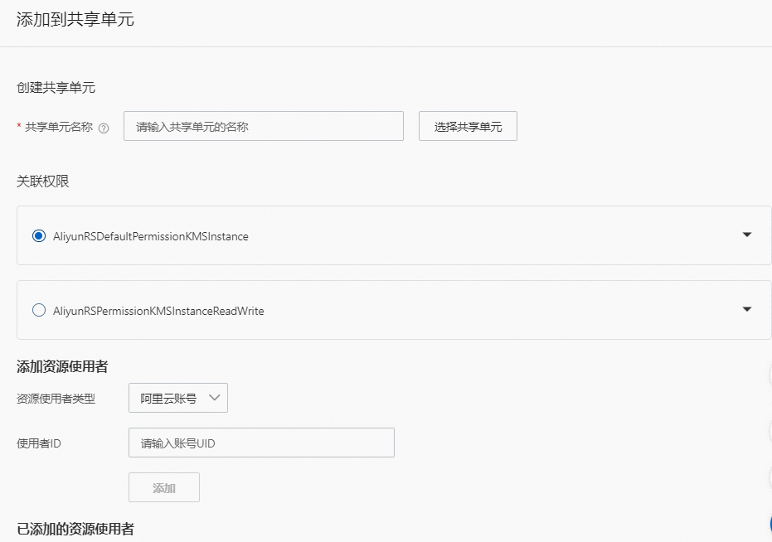The height and width of the screenshot is (542, 772).
Task: Open the 资源使用者类型 dropdown
Action: pyautogui.click(x=177, y=398)
